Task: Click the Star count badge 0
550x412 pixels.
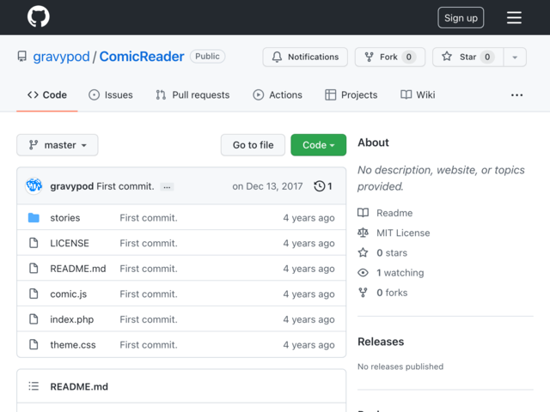Action: (487, 57)
